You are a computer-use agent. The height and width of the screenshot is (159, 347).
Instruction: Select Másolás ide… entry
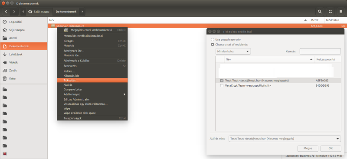tap(92, 55)
